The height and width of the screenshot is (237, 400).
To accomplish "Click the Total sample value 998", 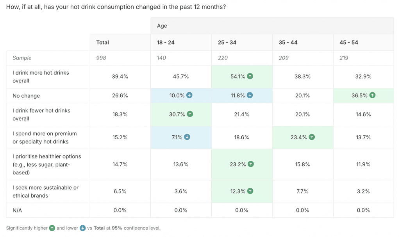I will click(101, 58).
